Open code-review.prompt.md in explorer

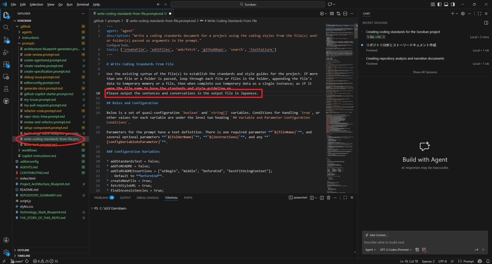[42, 54]
